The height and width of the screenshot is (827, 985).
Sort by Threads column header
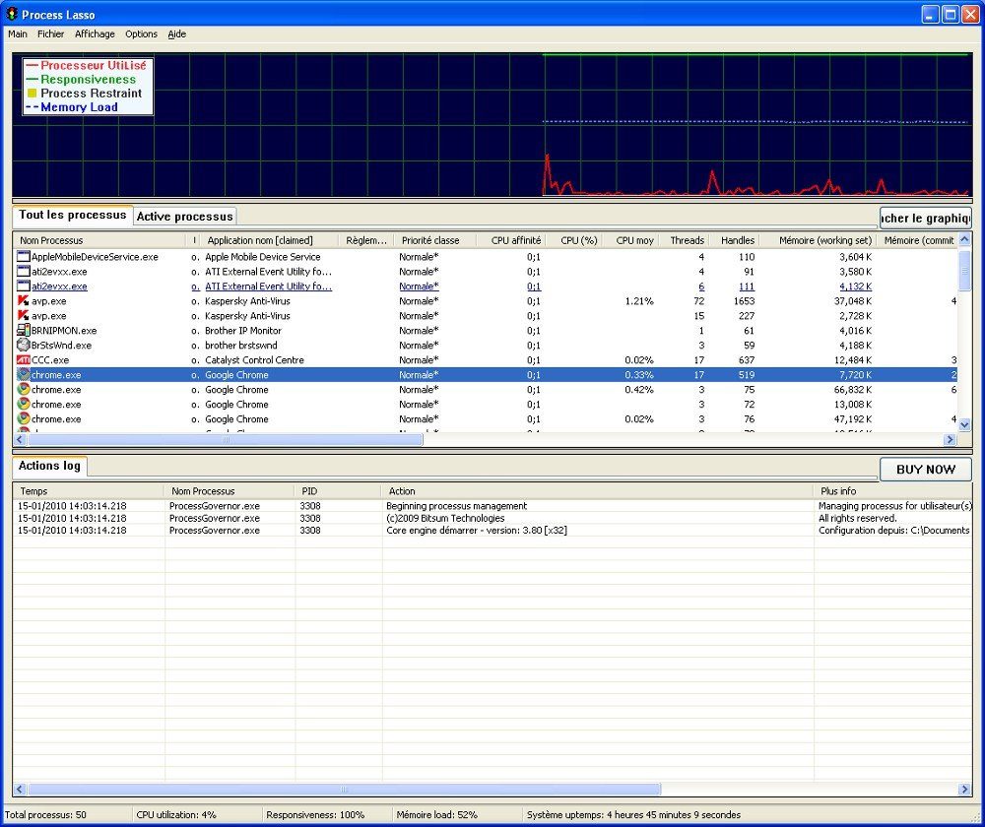(685, 240)
